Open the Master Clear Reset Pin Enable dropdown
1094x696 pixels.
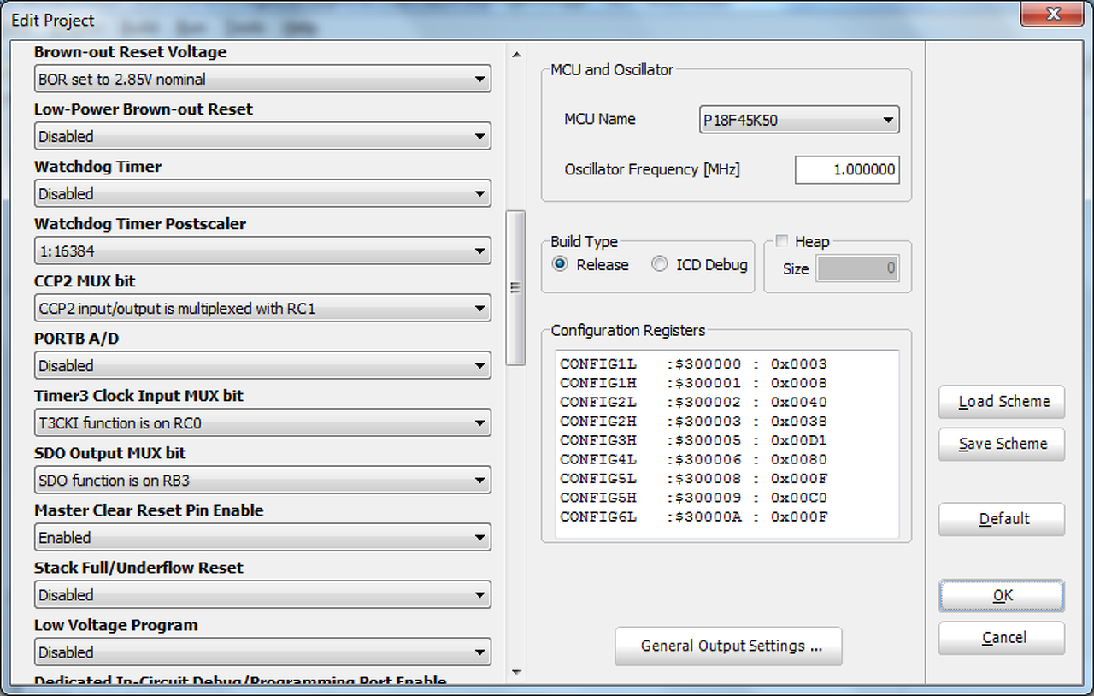[x=262, y=538]
